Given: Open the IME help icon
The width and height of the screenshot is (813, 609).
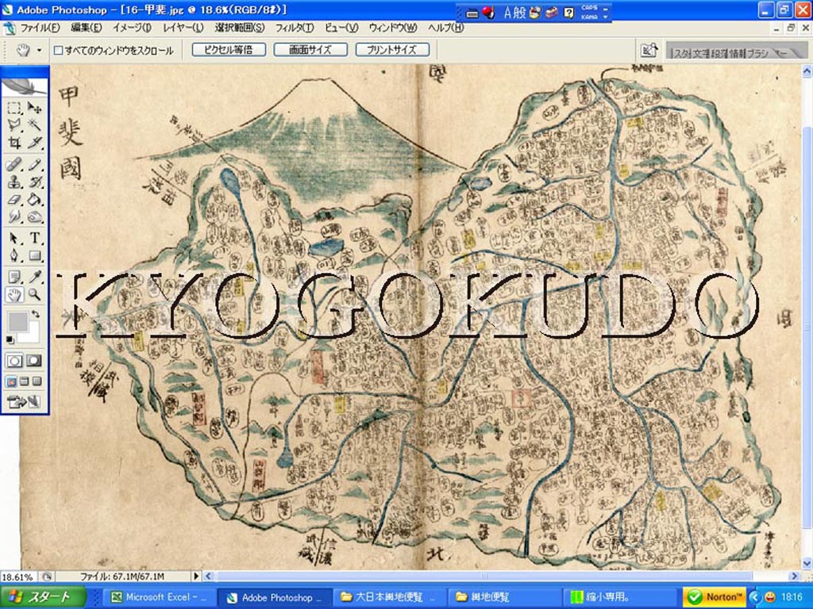Looking at the screenshot, I should pos(569,13).
